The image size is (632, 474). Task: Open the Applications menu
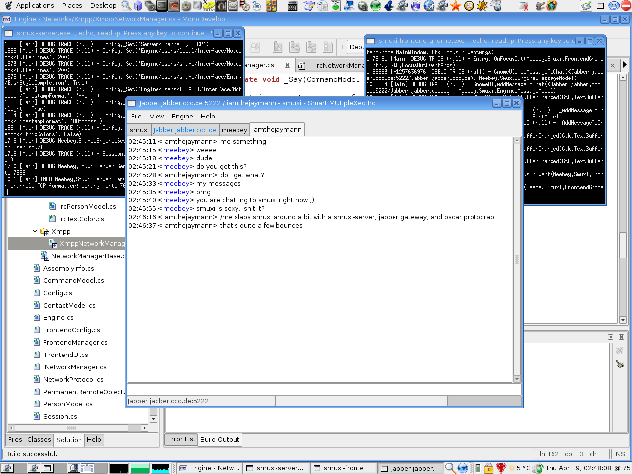point(35,6)
